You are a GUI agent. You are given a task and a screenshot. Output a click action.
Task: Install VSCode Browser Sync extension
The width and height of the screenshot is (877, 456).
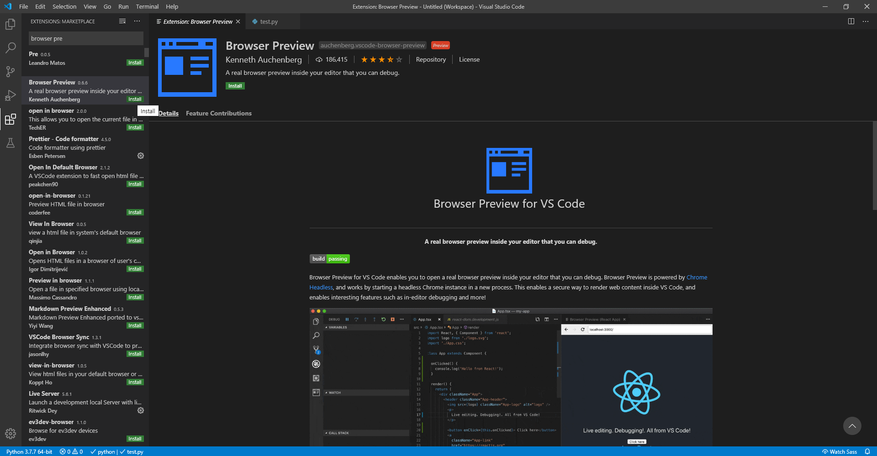[x=135, y=354]
